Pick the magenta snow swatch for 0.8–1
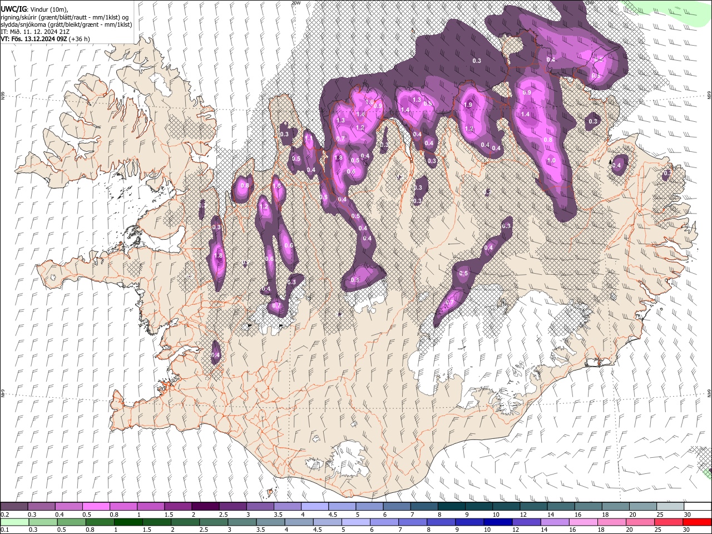Image resolution: width=712 pixels, height=534 pixels. point(123,507)
